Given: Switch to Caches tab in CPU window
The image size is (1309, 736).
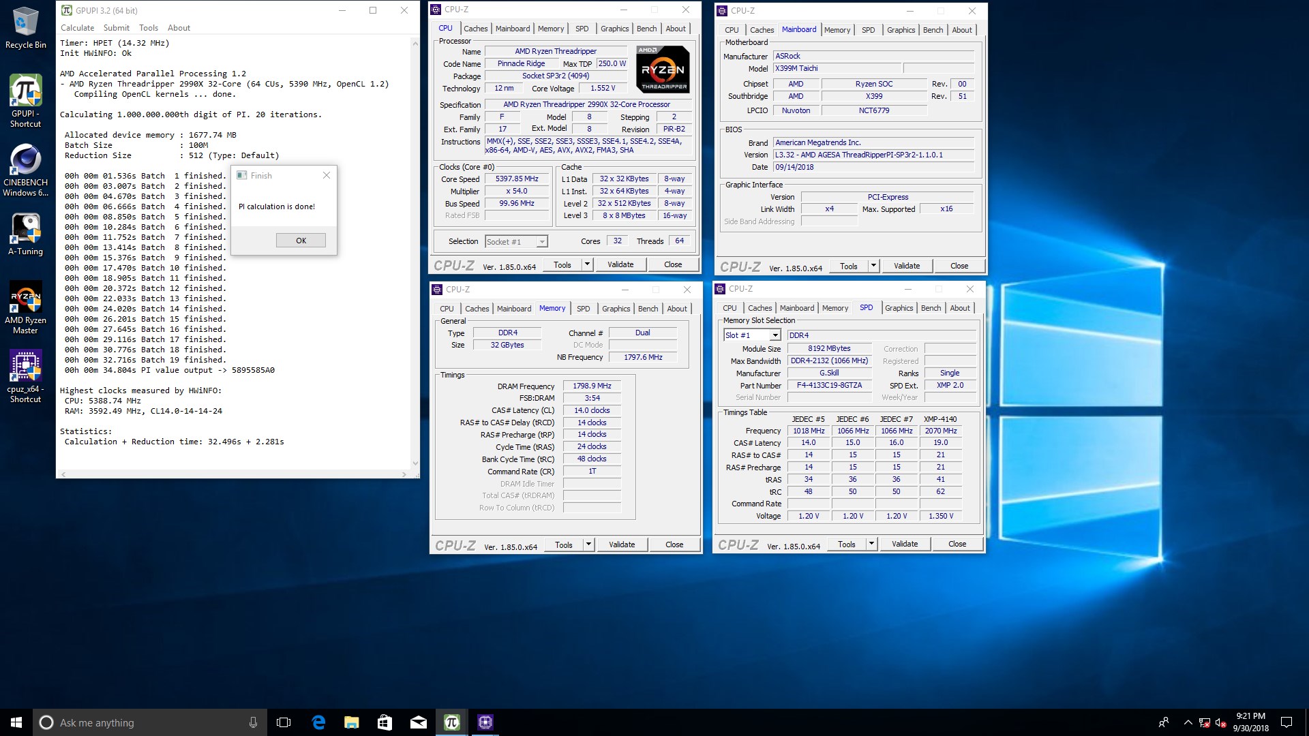Looking at the screenshot, I should (x=475, y=29).
